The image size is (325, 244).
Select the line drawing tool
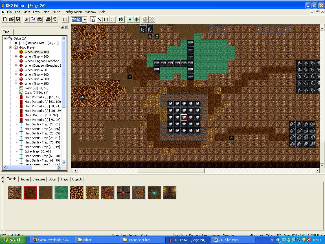[100, 19]
